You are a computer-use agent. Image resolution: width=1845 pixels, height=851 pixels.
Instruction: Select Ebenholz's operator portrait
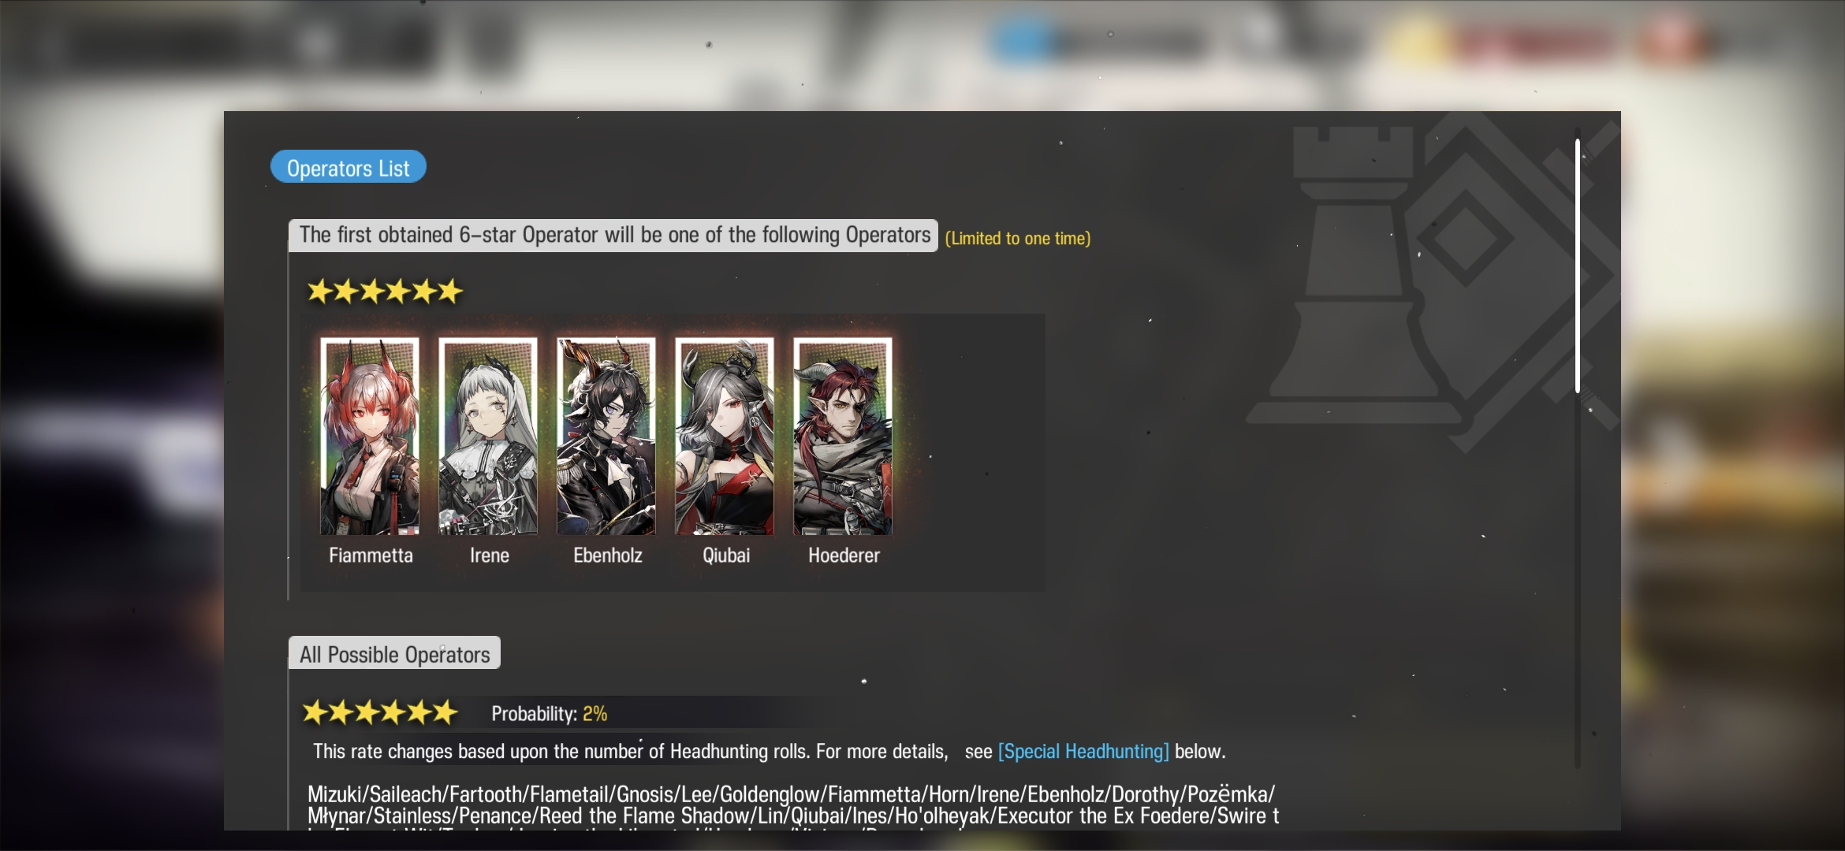[606, 437]
